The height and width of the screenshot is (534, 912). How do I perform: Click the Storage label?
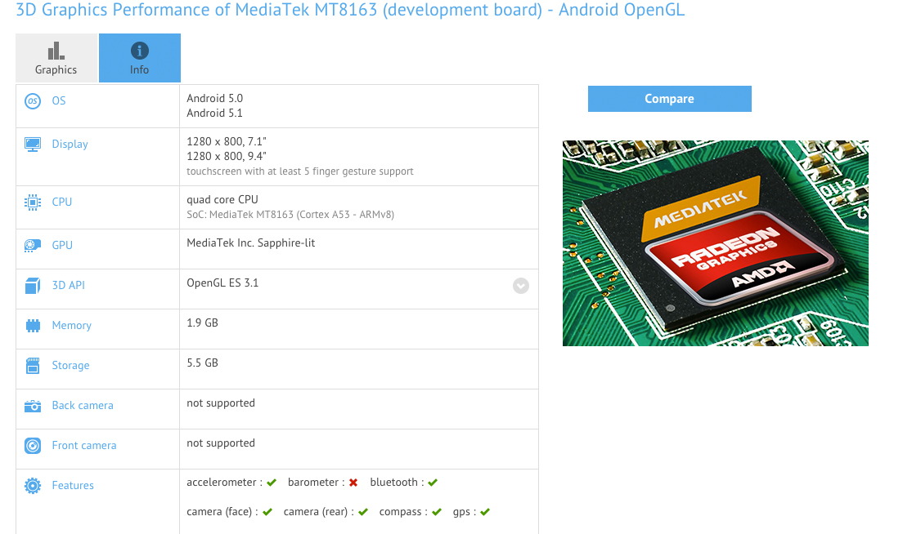(x=70, y=366)
